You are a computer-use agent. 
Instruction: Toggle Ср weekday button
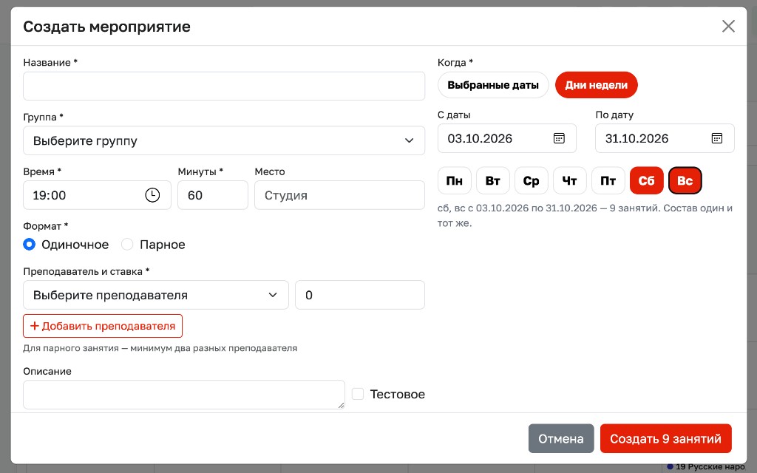[x=531, y=180]
